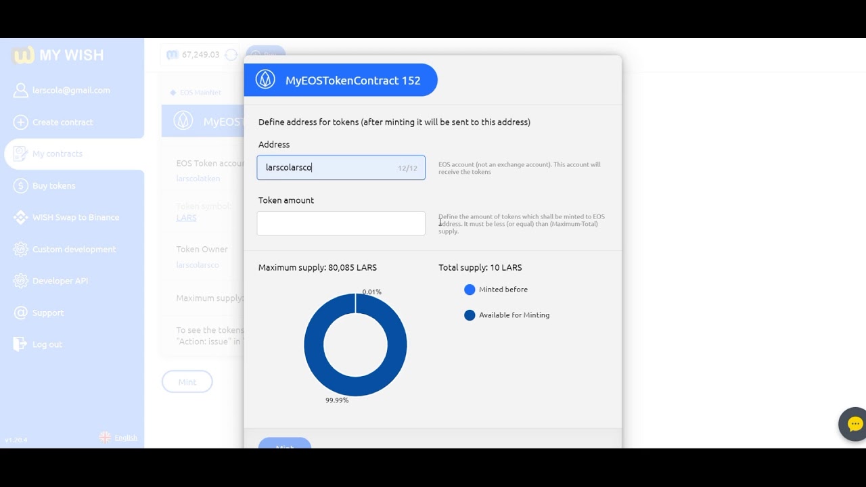
Task: Click the My contracts document icon
Action: 21,154
